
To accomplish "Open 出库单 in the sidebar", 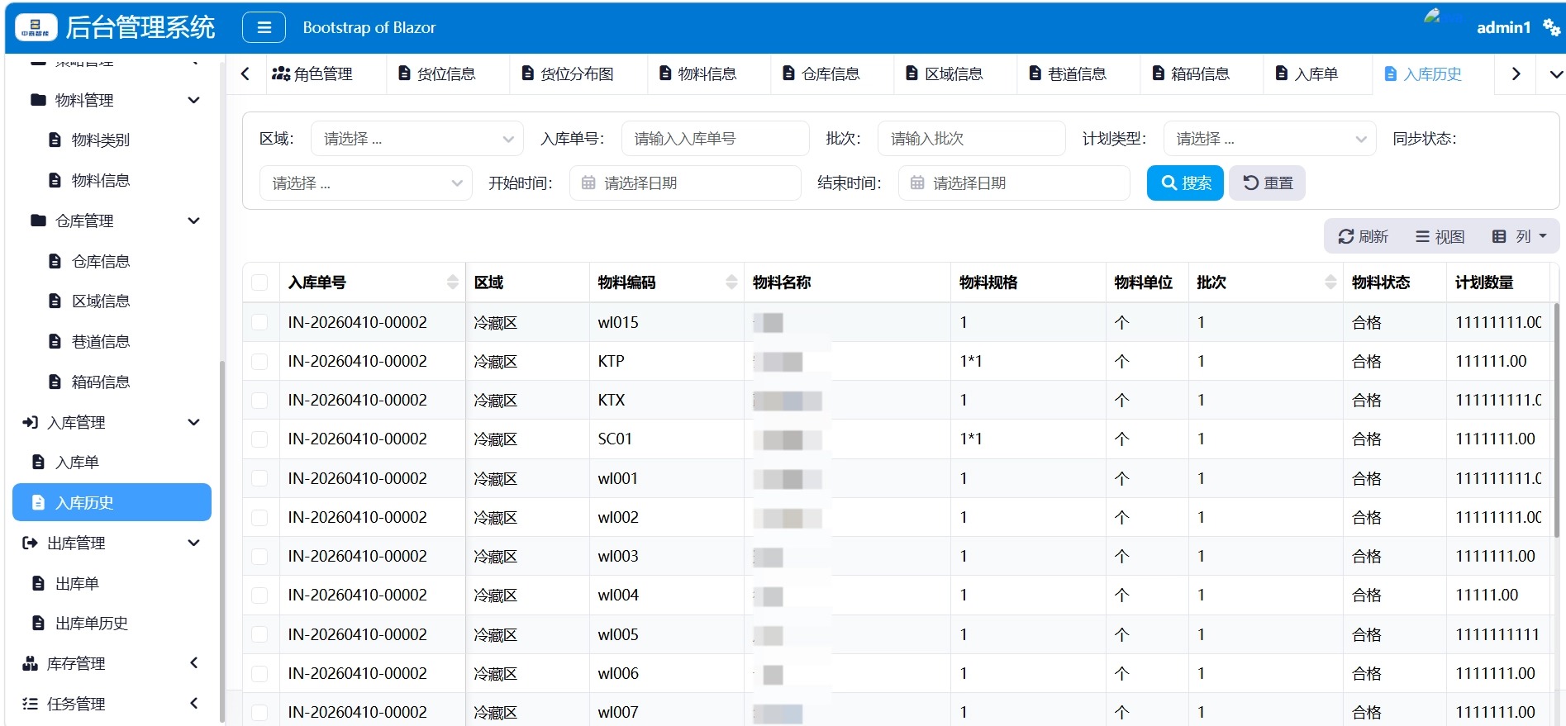I will [112, 583].
